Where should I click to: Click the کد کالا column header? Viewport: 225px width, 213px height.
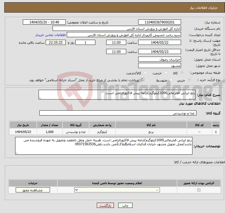(199, 125)
